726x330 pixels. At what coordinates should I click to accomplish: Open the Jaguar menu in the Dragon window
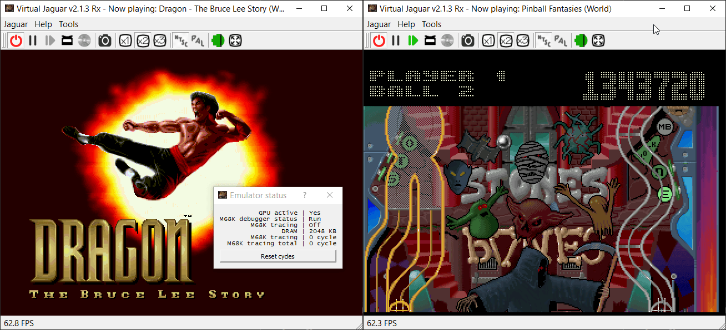click(x=16, y=24)
